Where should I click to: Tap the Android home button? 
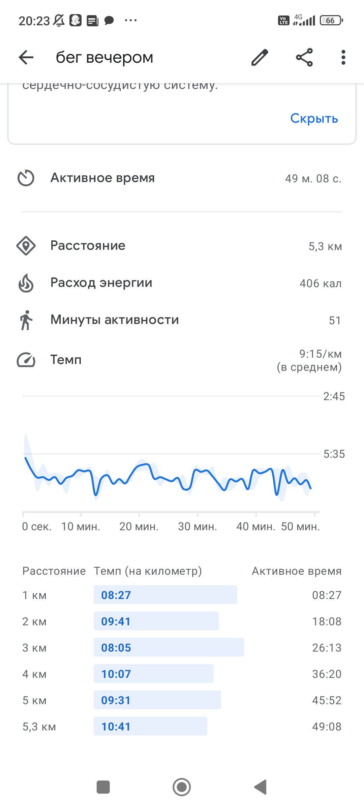pos(182,787)
